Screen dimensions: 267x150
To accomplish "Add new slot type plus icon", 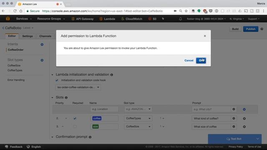I will (x=42, y=60).
